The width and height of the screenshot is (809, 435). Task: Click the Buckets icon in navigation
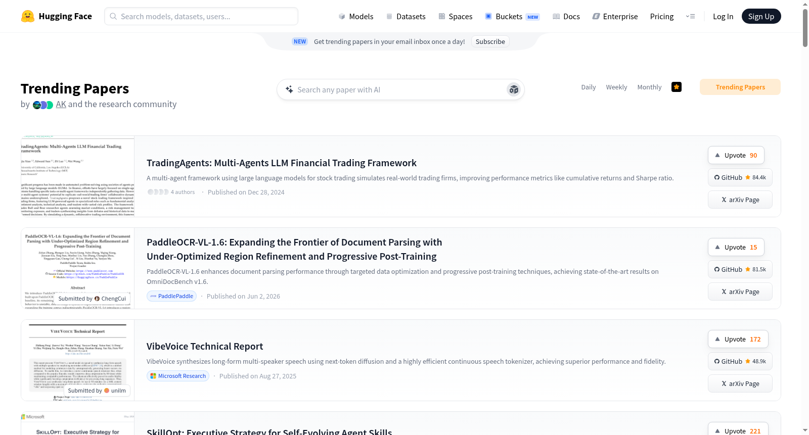(x=488, y=16)
